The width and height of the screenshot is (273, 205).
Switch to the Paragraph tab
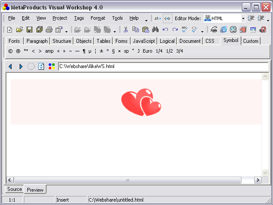tap(37, 41)
